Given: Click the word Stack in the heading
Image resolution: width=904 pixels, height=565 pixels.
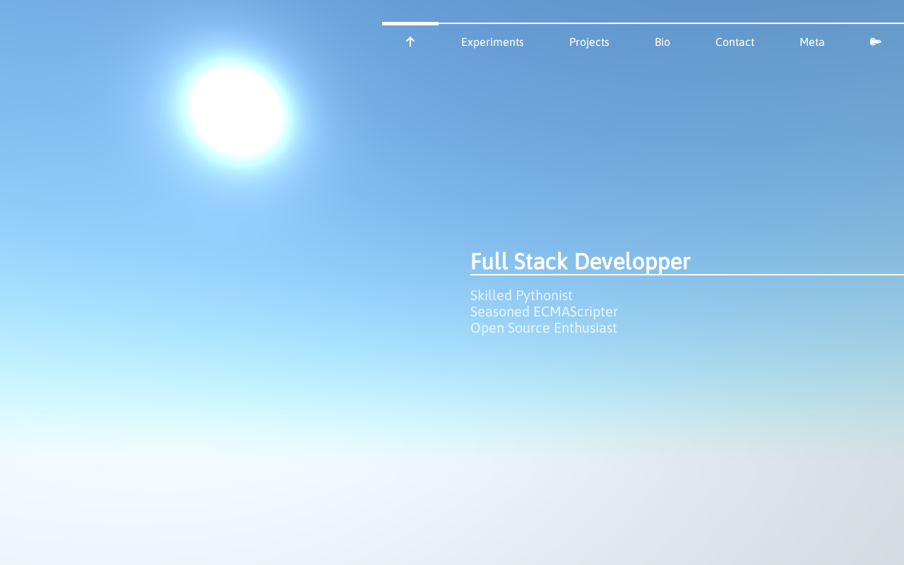Looking at the screenshot, I should tap(540, 261).
